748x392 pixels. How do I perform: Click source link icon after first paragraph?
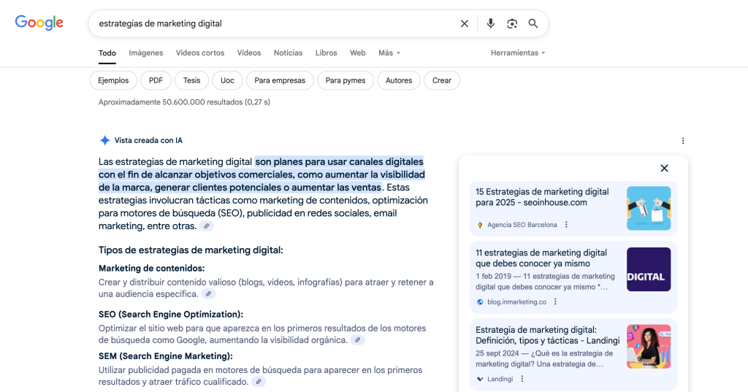207,226
